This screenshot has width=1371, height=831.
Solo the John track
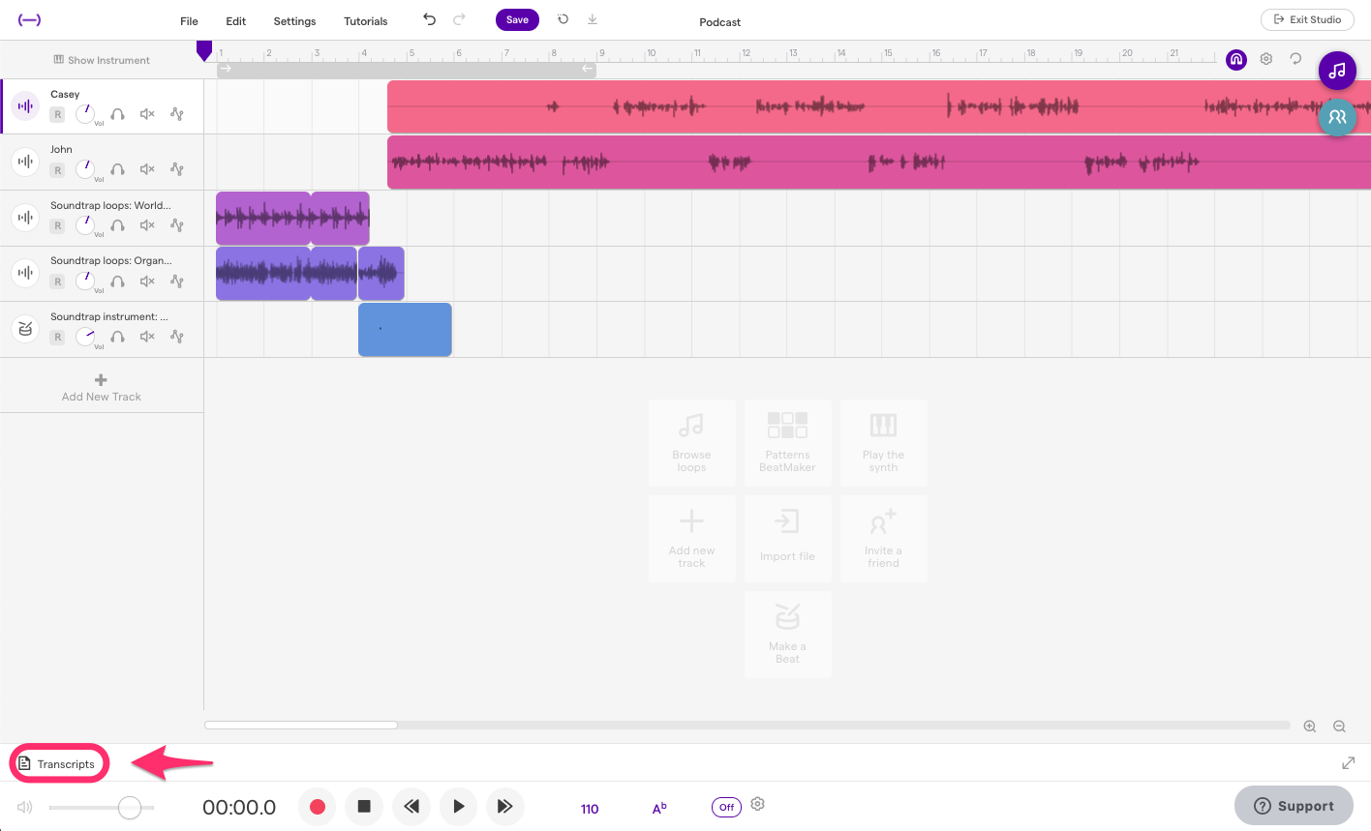117,169
